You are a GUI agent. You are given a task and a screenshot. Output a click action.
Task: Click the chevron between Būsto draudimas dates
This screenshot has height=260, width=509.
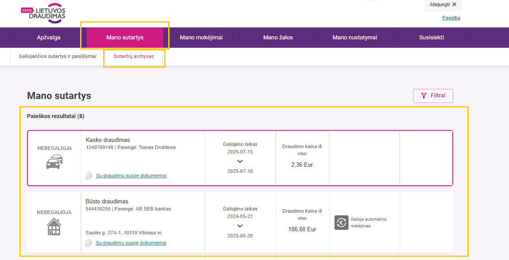click(x=240, y=226)
